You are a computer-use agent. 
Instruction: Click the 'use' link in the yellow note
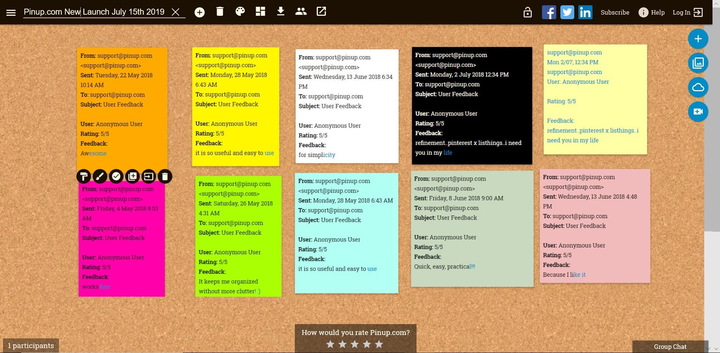(x=269, y=153)
